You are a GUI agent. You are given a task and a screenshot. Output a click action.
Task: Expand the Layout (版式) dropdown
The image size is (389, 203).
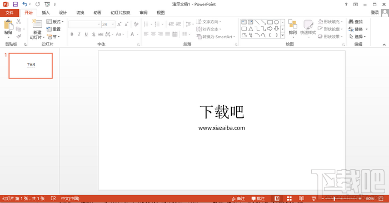[55, 22]
